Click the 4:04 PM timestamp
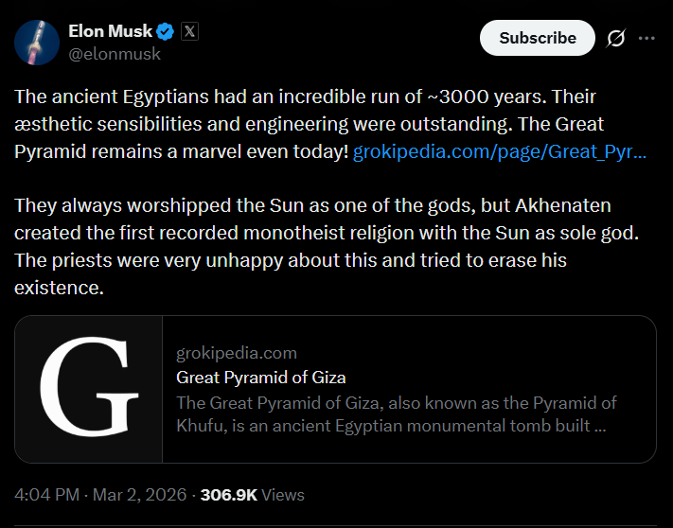The width and height of the screenshot is (673, 528). click(45, 494)
